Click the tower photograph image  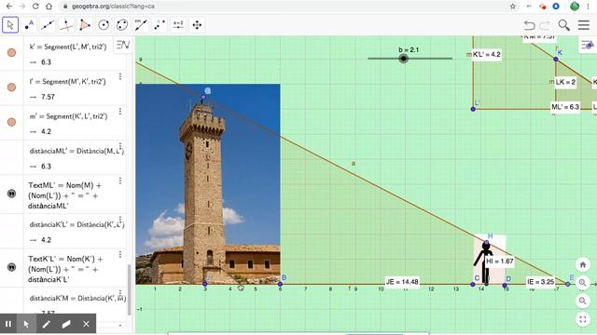pos(208,184)
